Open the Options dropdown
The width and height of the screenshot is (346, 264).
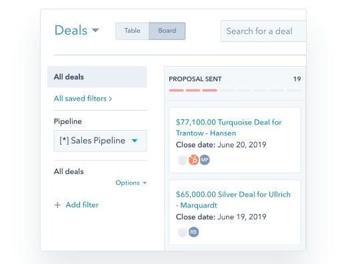(x=131, y=183)
